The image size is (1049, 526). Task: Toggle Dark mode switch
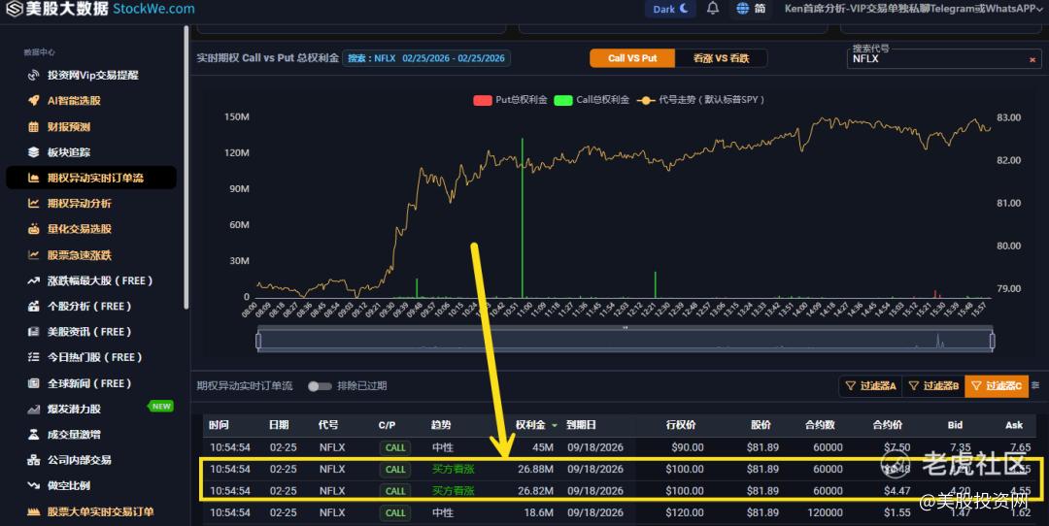pos(669,9)
